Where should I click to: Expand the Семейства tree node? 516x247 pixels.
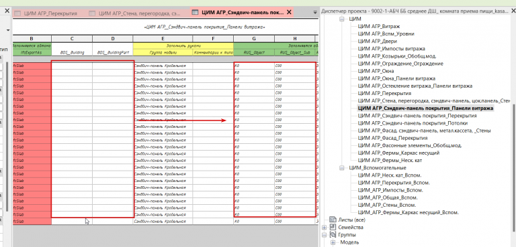coord(325,228)
